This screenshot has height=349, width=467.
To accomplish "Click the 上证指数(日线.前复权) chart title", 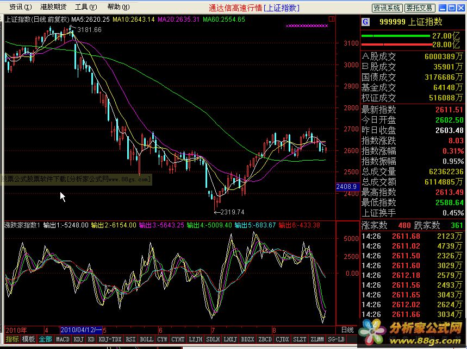I will (37, 20).
